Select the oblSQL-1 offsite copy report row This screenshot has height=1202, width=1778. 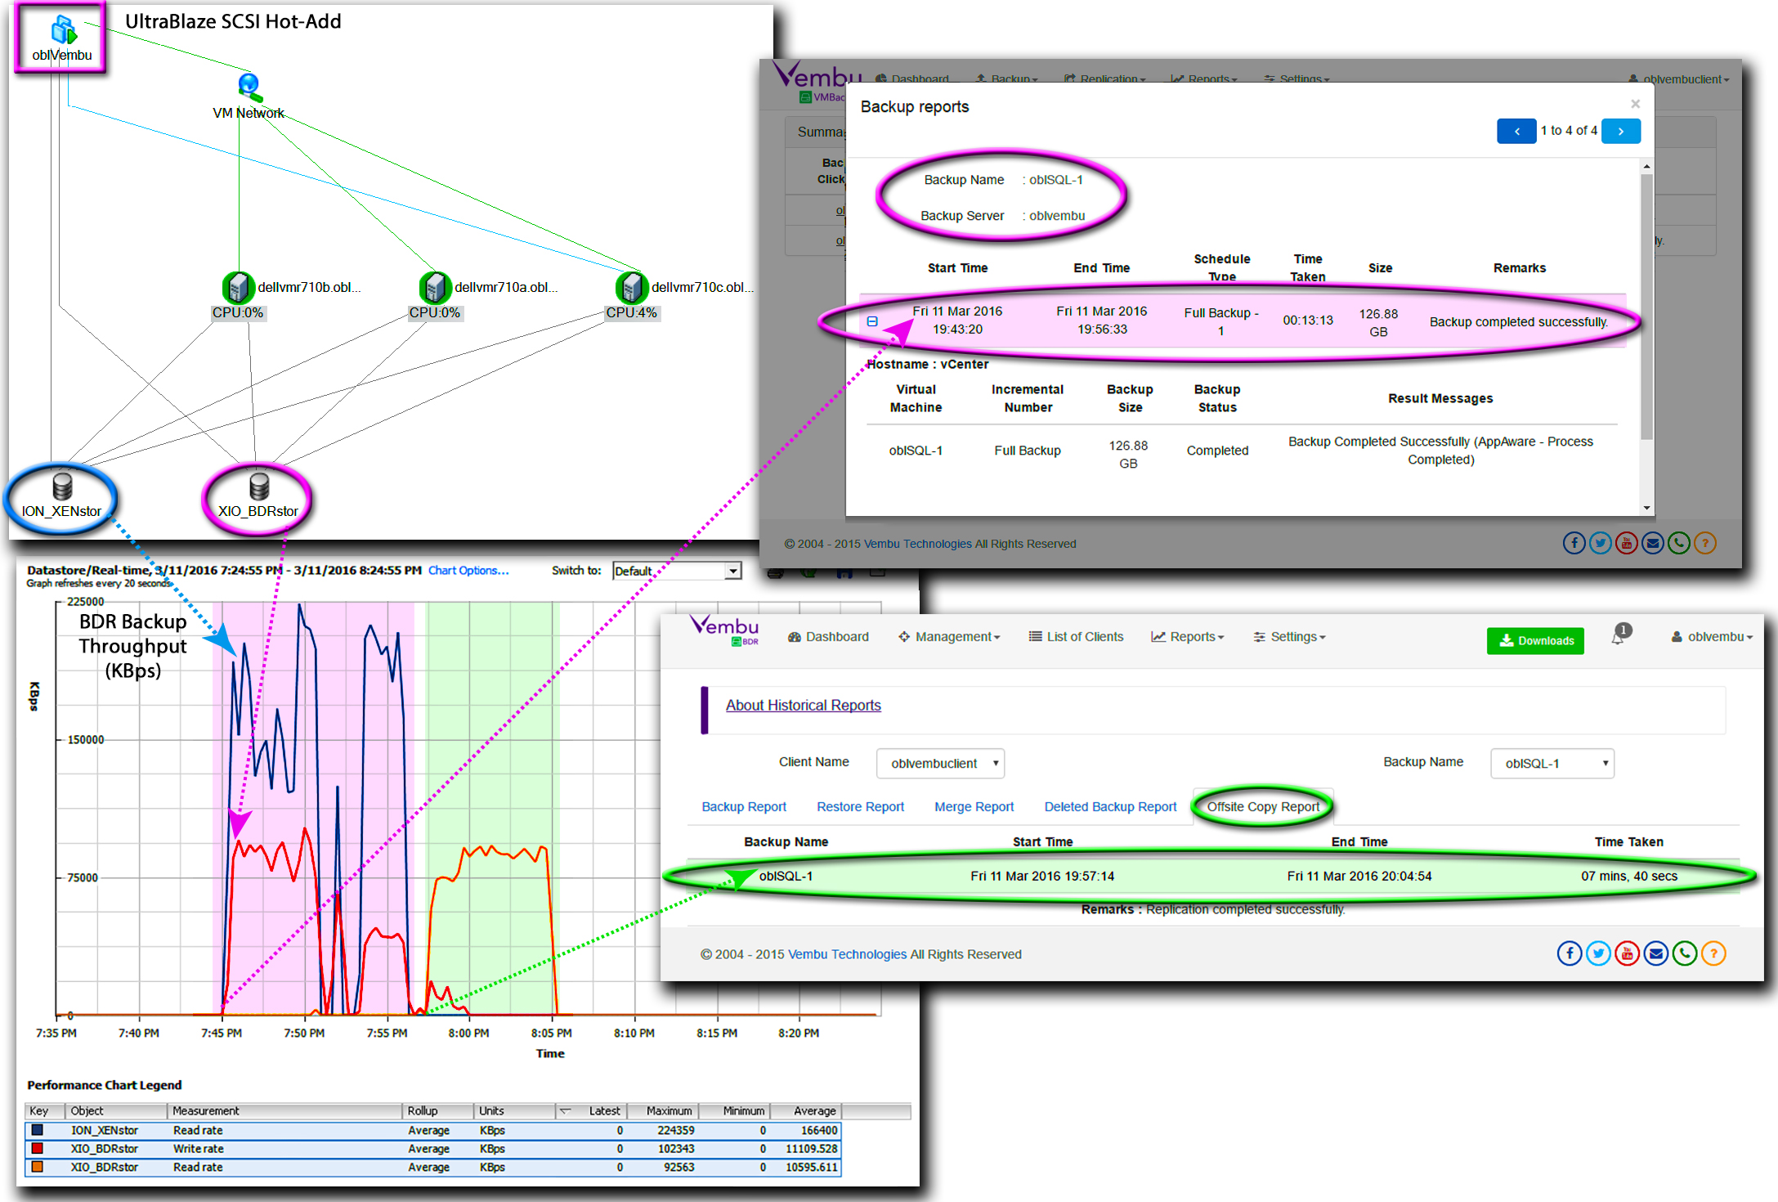tap(1213, 877)
